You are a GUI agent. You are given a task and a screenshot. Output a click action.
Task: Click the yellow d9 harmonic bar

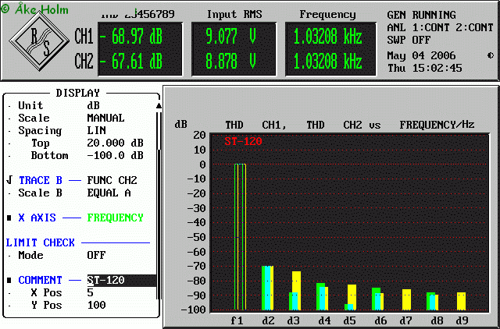[461, 301]
